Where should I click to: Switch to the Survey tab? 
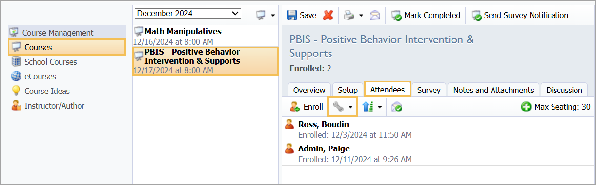click(x=429, y=90)
